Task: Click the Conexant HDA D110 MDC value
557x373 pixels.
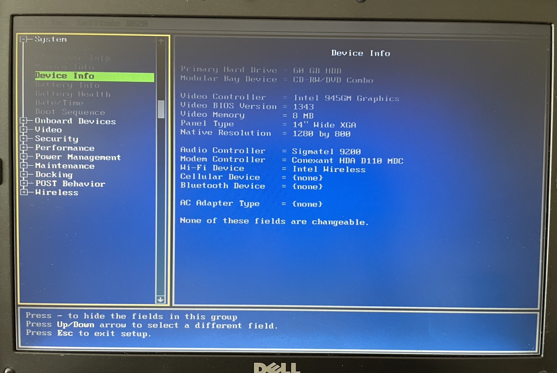Action: click(x=347, y=161)
